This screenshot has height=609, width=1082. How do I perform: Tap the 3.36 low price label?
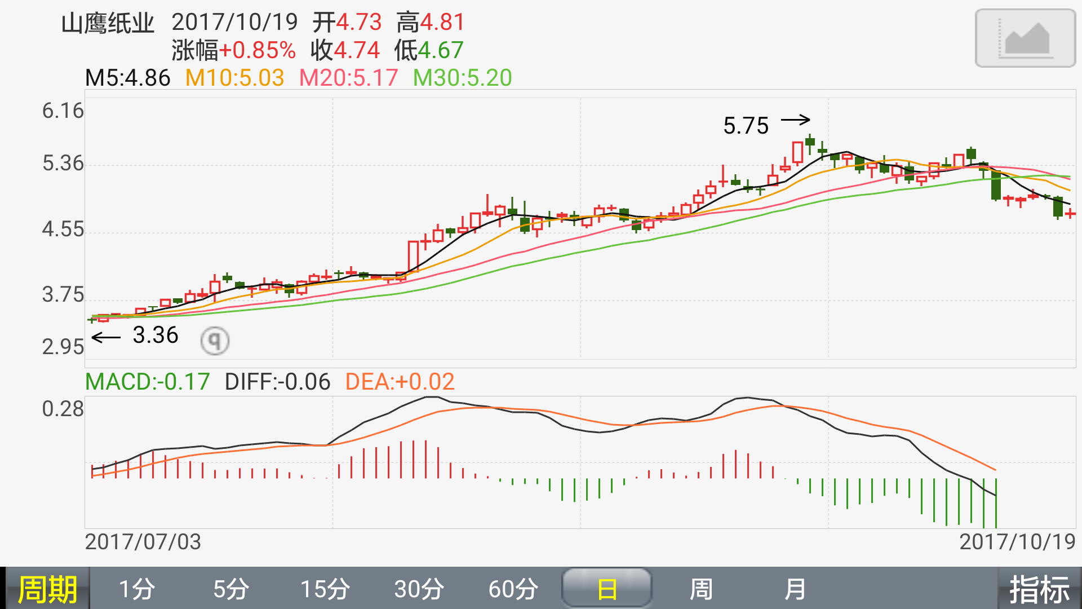pyautogui.click(x=156, y=335)
